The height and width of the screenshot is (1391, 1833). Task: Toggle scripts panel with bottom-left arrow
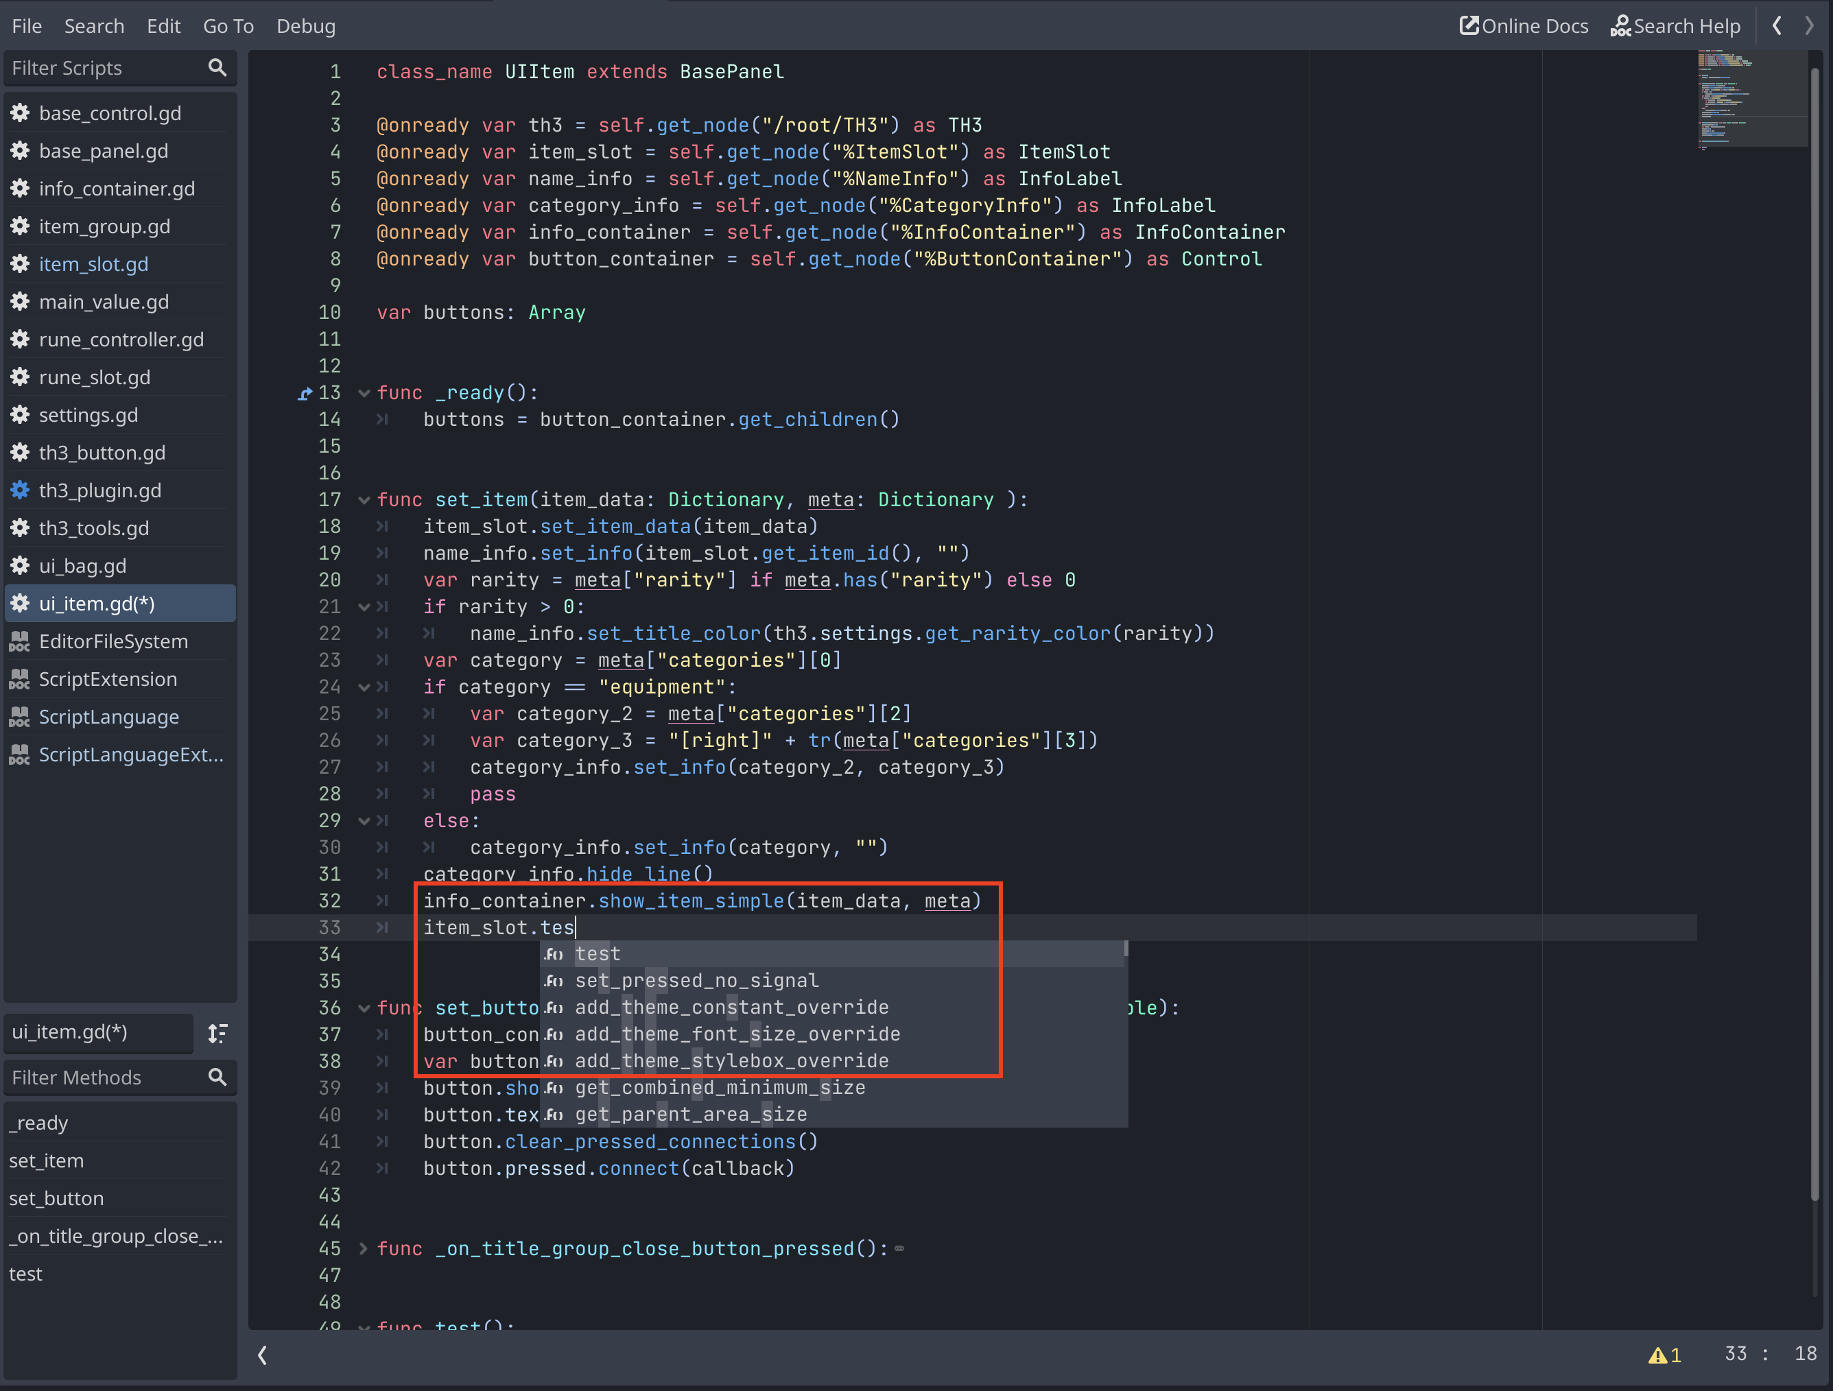point(263,1355)
